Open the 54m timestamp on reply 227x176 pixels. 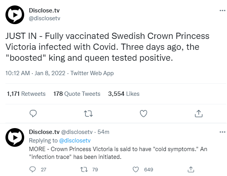point(103,132)
